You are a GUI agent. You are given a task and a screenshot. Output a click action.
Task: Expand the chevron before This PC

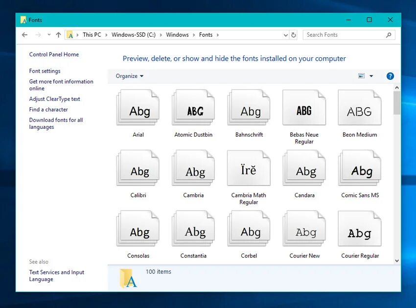pyautogui.click(x=77, y=35)
